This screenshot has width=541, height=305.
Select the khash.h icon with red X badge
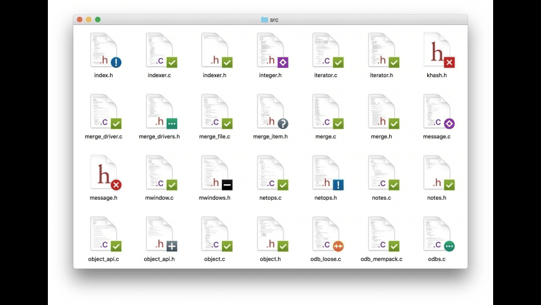point(438,50)
